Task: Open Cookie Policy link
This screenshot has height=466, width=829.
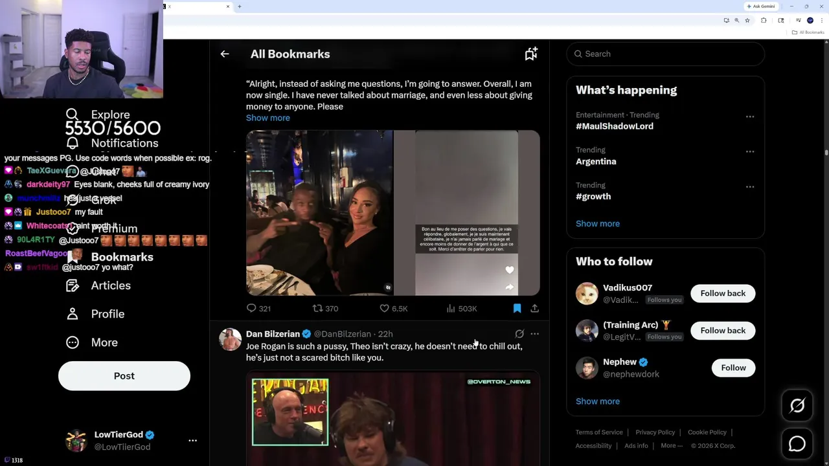Action: click(x=707, y=432)
